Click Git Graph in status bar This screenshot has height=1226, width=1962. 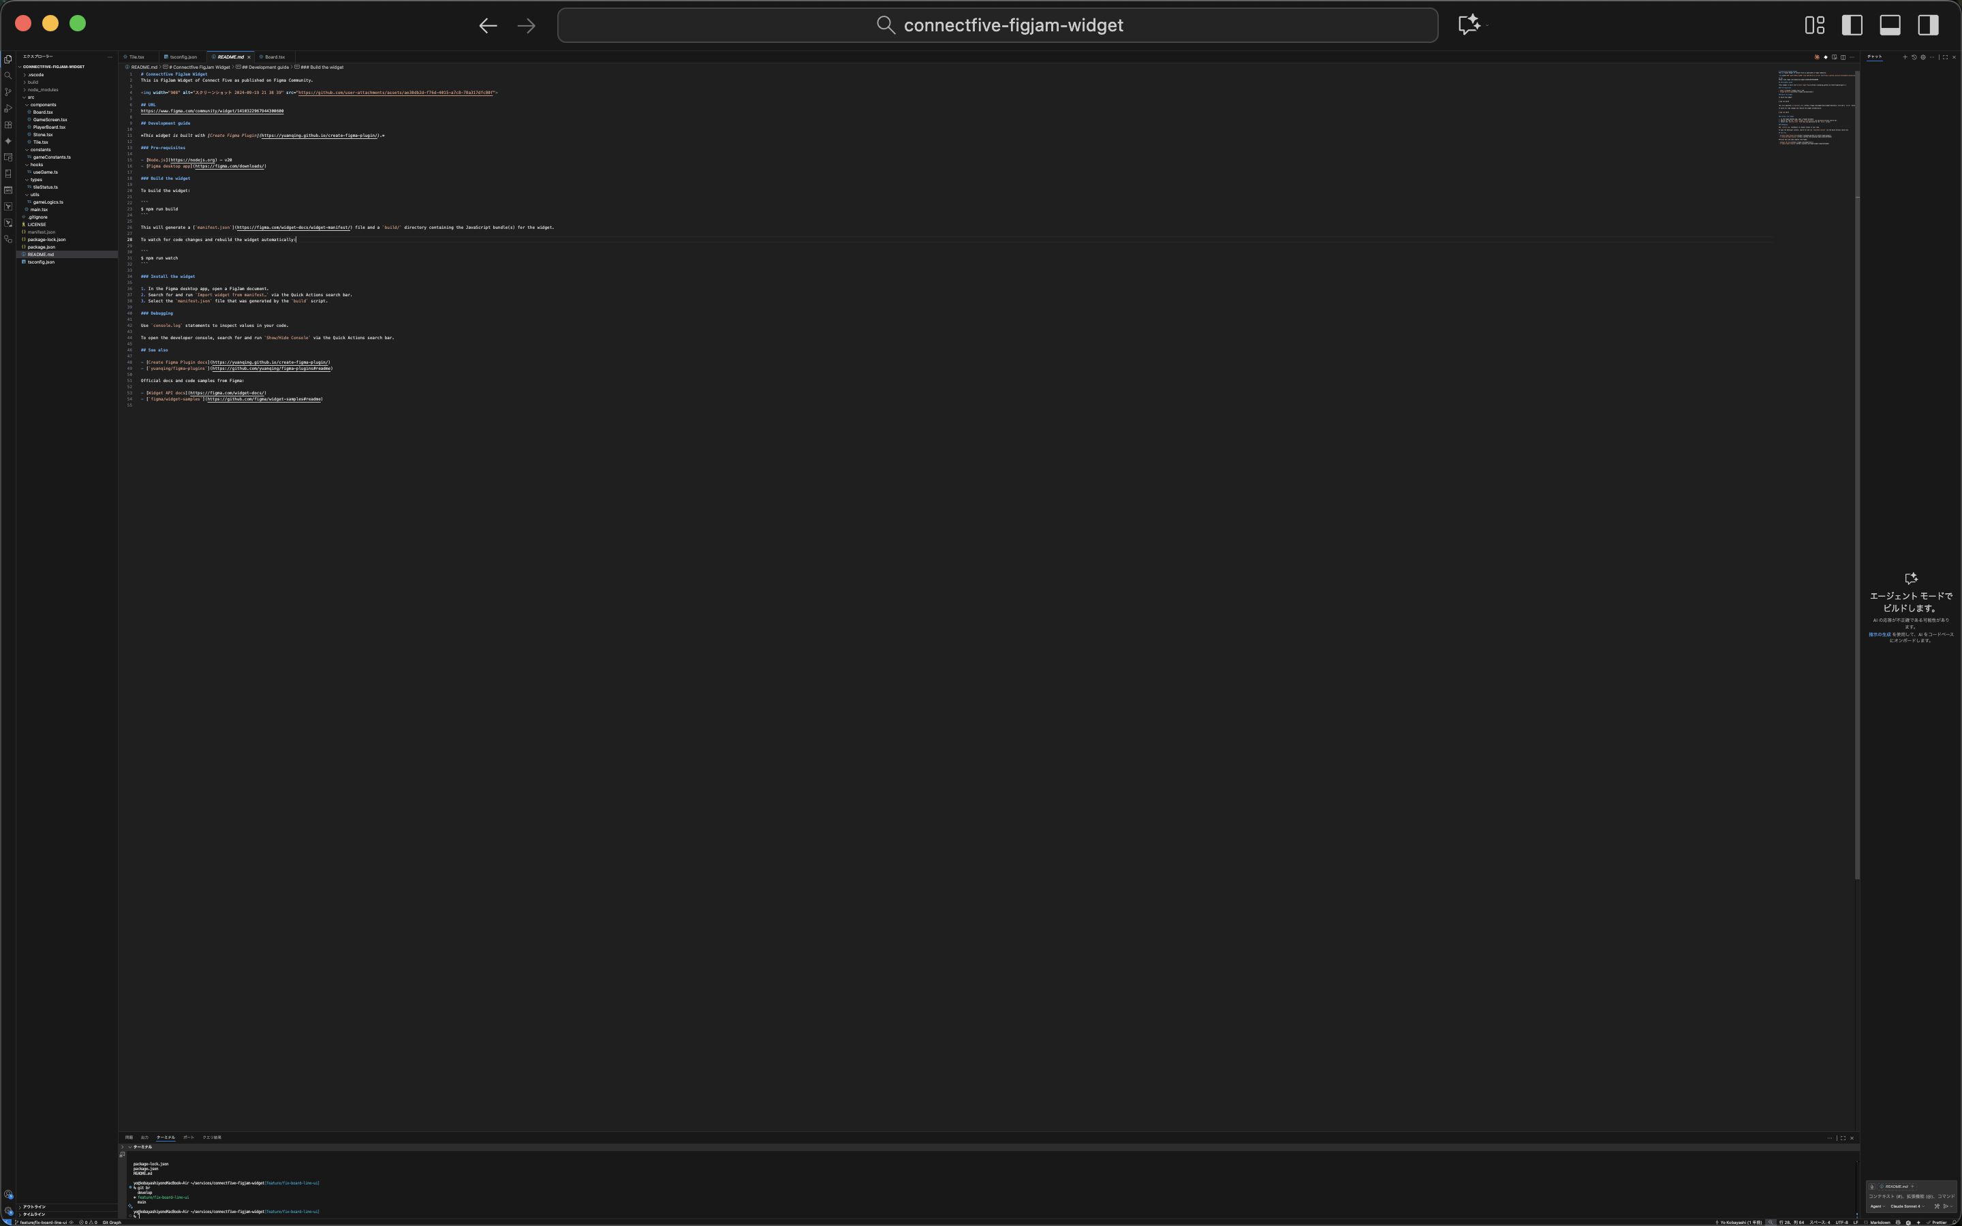pos(112,1222)
